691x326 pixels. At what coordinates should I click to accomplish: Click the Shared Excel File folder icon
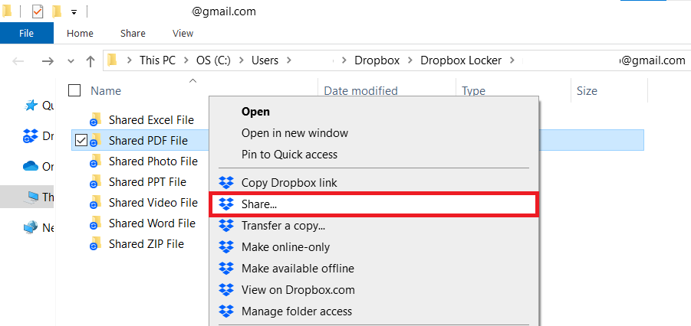pos(96,120)
